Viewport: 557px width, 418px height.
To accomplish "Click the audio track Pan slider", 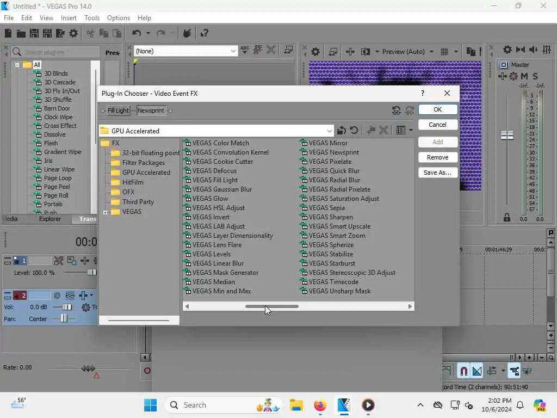I will pyautogui.click(x=64, y=319).
